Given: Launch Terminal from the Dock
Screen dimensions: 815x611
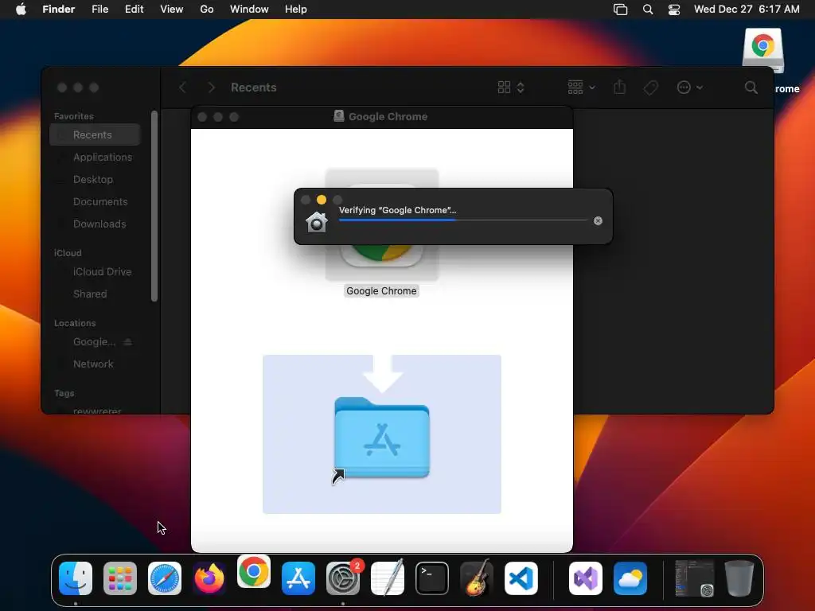Looking at the screenshot, I should coord(432,578).
